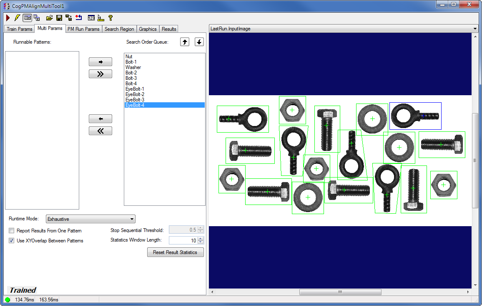
Task: Move pattern down in Search Order Queue
Action: tap(199, 42)
